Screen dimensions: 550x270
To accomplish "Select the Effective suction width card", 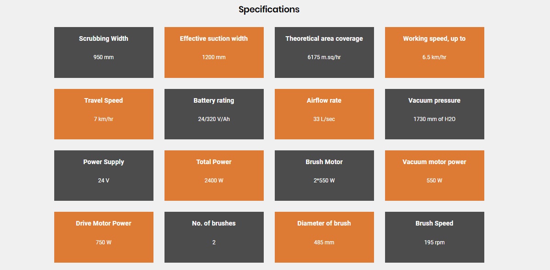I will [214, 52].
